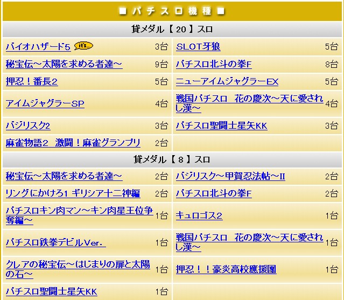Click the 2台 count beside バジリスク～甲賀忍法帖～II
The height and width of the screenshot is (300, 344).
point(332,177)
